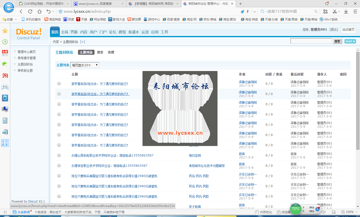The image size is (360, 217).
Task: Open the Win7系统 bookmark
Action: coord(328,19)
